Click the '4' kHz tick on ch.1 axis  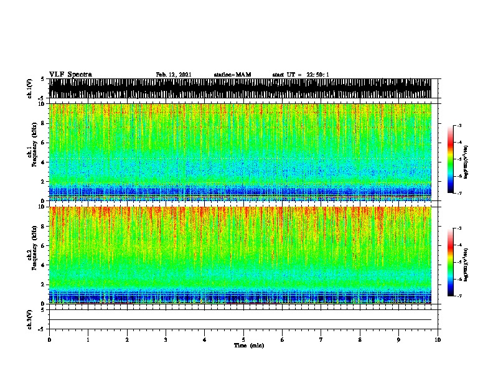point(44,162)
